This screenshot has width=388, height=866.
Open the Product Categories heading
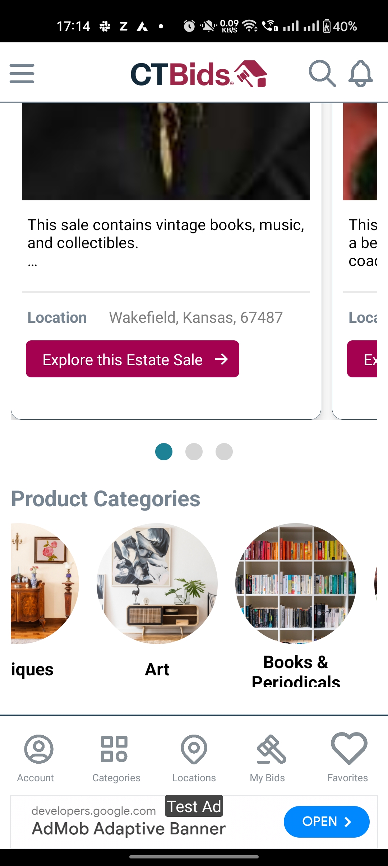point(106,499)
